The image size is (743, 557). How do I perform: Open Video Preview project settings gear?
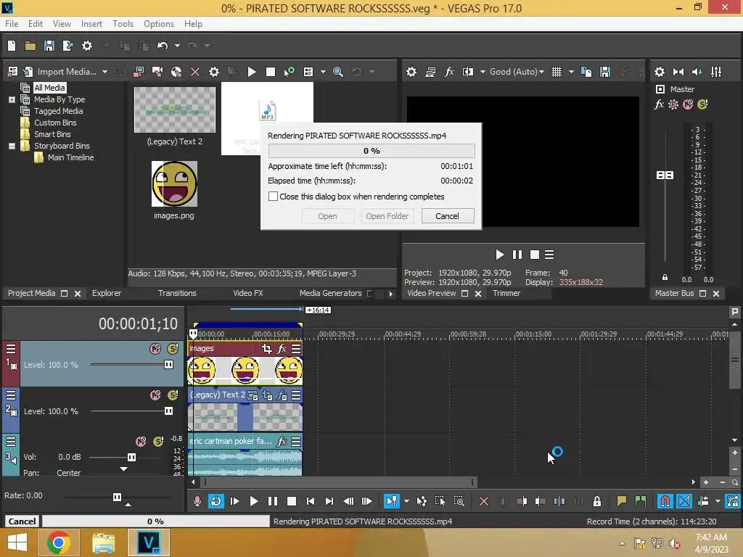point(411,72)
